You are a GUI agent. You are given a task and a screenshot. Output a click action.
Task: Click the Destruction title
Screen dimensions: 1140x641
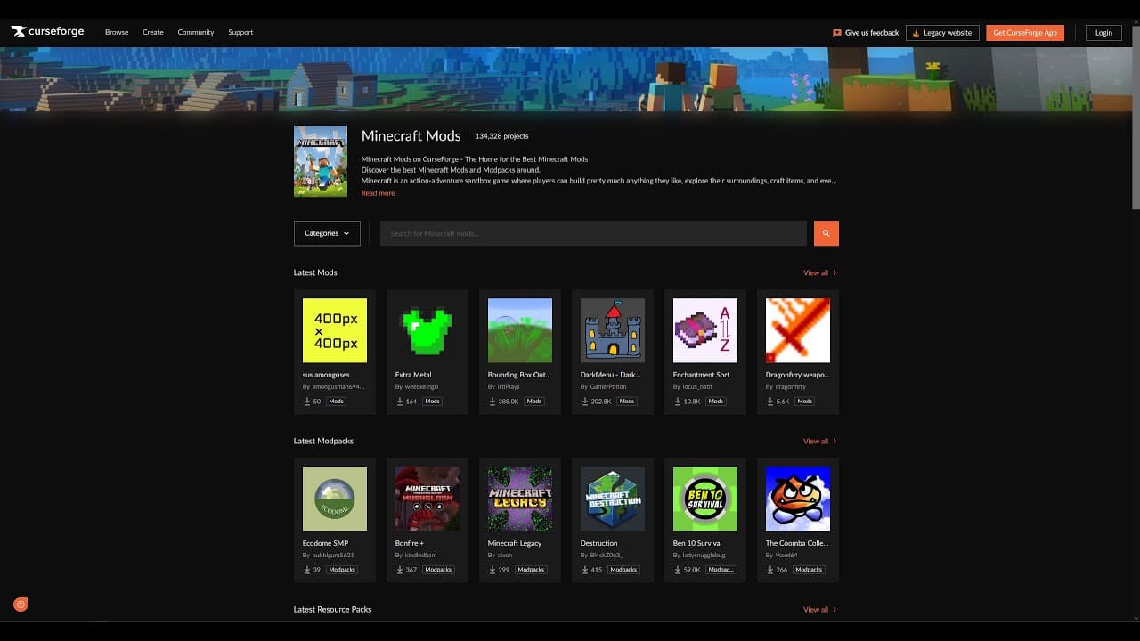click(x=598, y=543)
